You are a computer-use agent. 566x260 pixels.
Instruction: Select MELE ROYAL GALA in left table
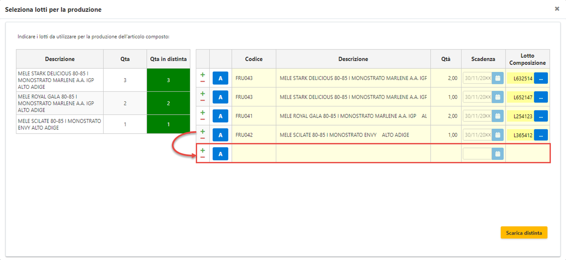click(x=60, y=103)
